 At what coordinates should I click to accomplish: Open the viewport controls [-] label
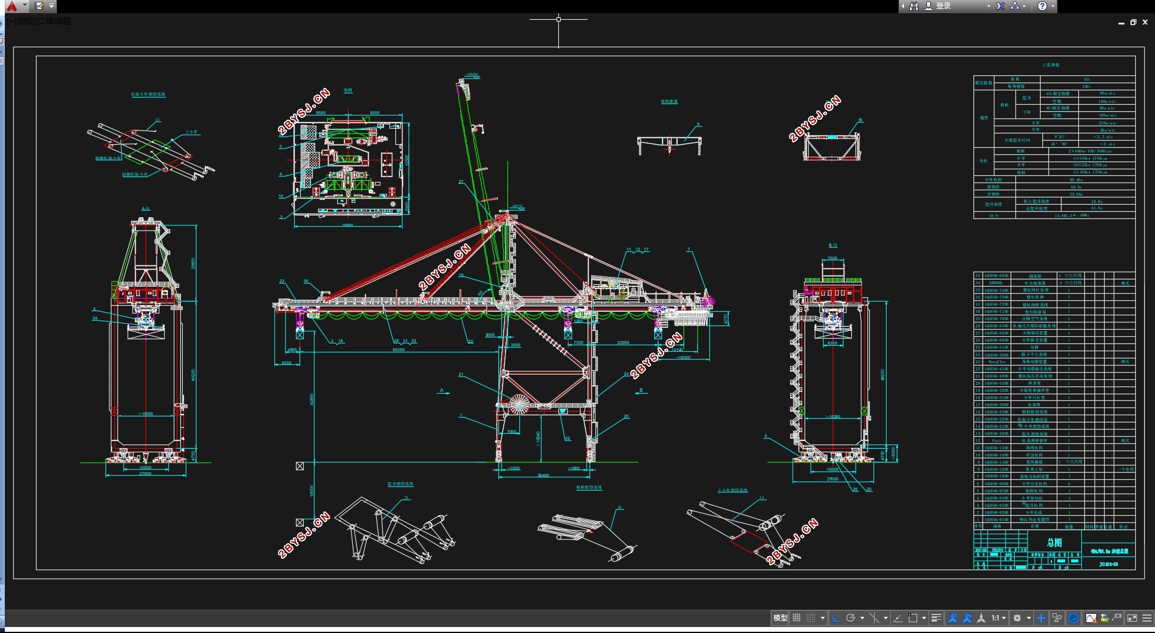pos(12,22)
